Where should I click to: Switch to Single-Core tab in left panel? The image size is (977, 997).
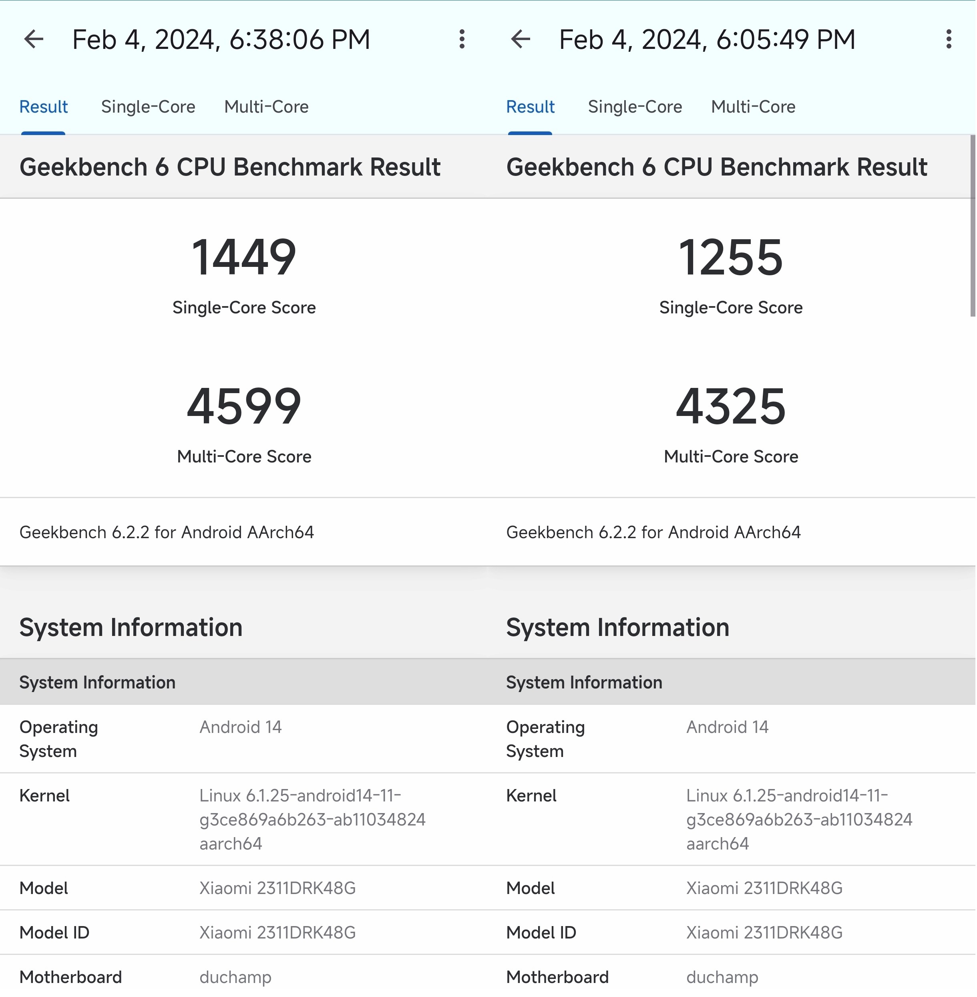[x=148, y=107]
